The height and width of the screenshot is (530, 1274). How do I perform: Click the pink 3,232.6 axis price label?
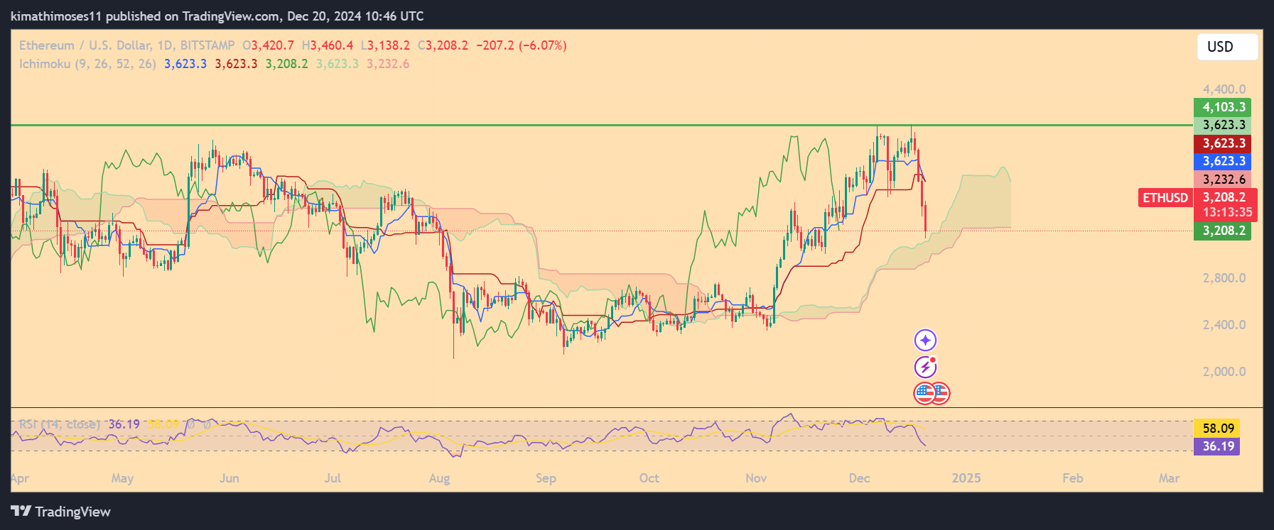(1222, 180)
